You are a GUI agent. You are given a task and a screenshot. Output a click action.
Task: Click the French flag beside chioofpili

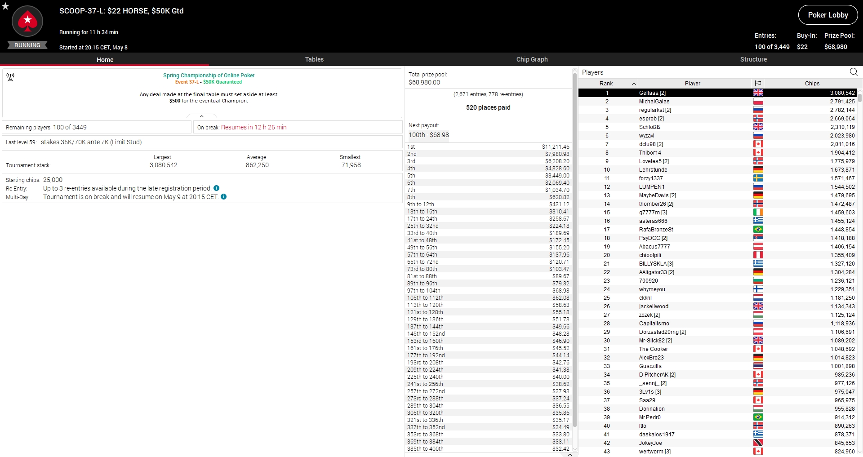pos(758,255)
